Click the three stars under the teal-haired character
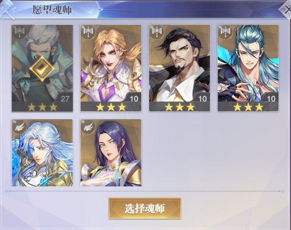291x230 pixels. coord(248,107)
